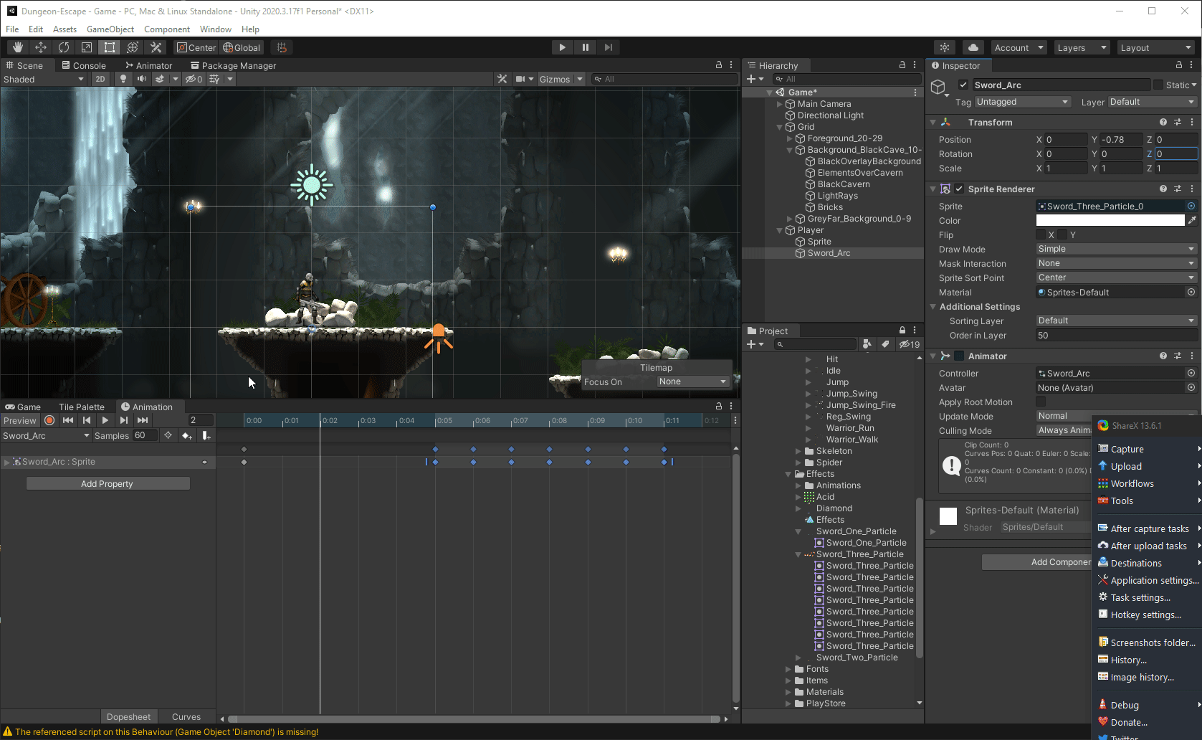Open the Draw Mode dropdown
Viewport: 1202px width, 740px height.
[1115, 249]
